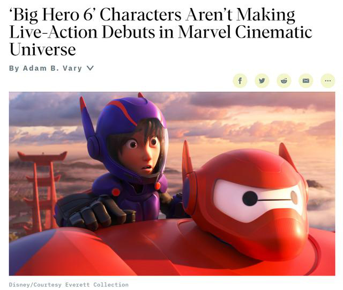This screenshot has width=343, height=290.
Task: Click Baymax's black eye in the image
Action: (x=250, y=198)
